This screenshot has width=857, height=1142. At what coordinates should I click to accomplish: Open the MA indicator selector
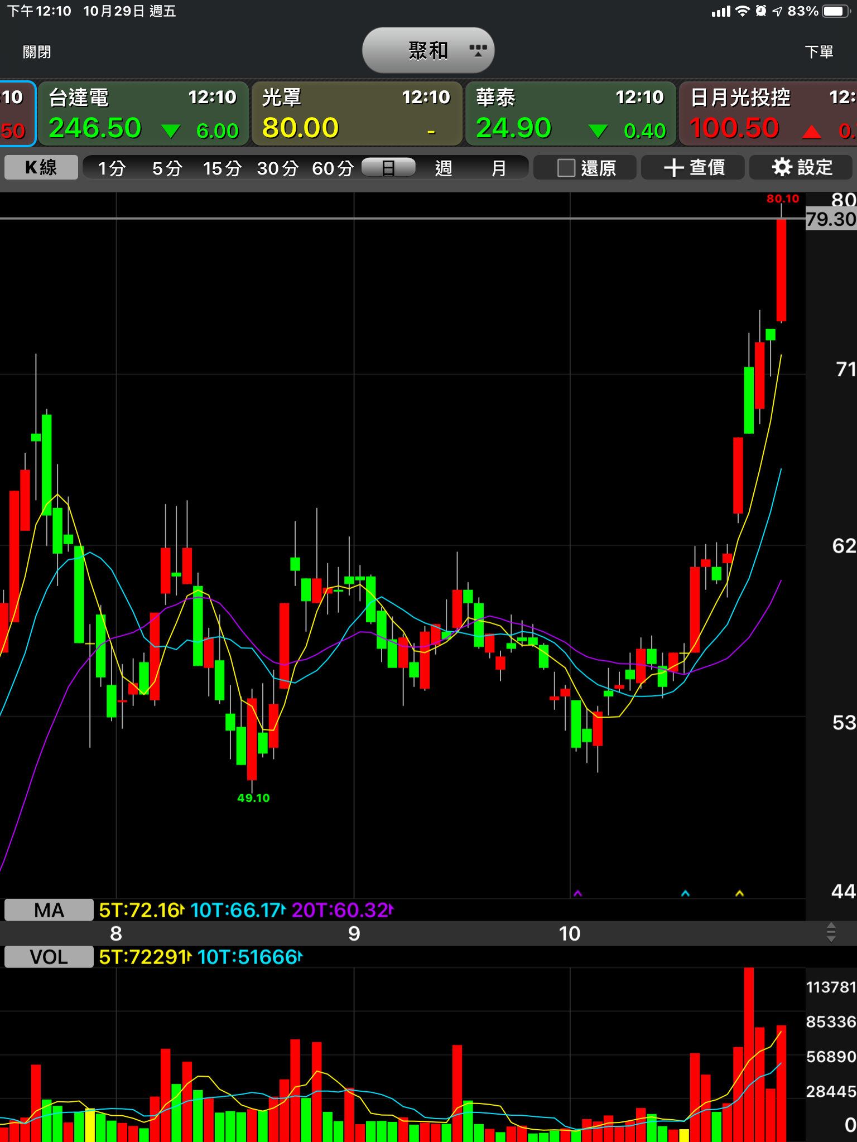pos(49,910)
